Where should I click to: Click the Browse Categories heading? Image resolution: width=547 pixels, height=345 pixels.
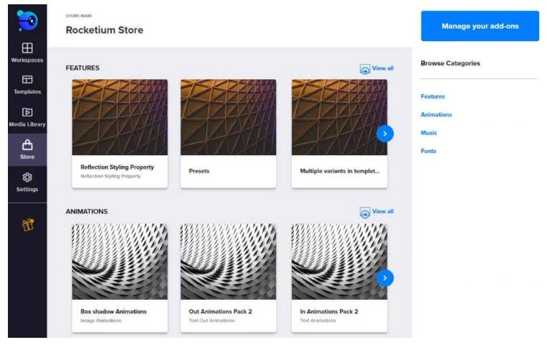click(451, 63)
